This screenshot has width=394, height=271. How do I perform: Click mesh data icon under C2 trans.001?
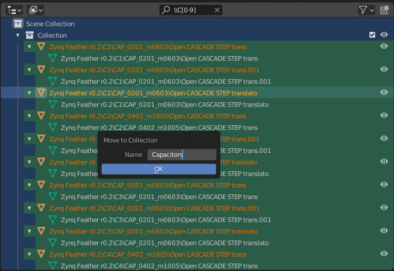click(x=53, y=150)
